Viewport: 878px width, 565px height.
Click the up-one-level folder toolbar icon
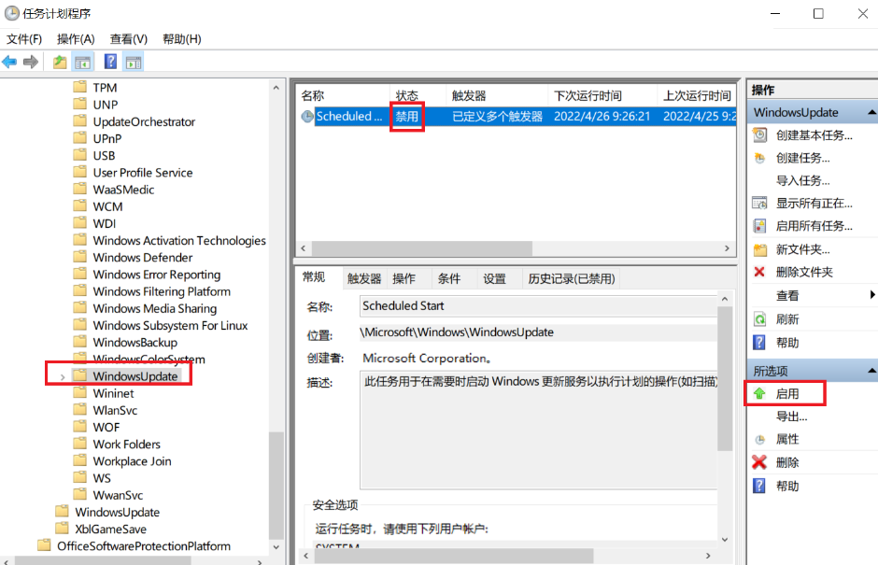[x=60, y=63]
